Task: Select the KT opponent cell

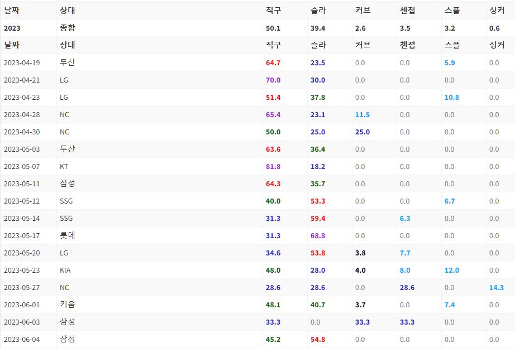Action: [x=64, y=167]
